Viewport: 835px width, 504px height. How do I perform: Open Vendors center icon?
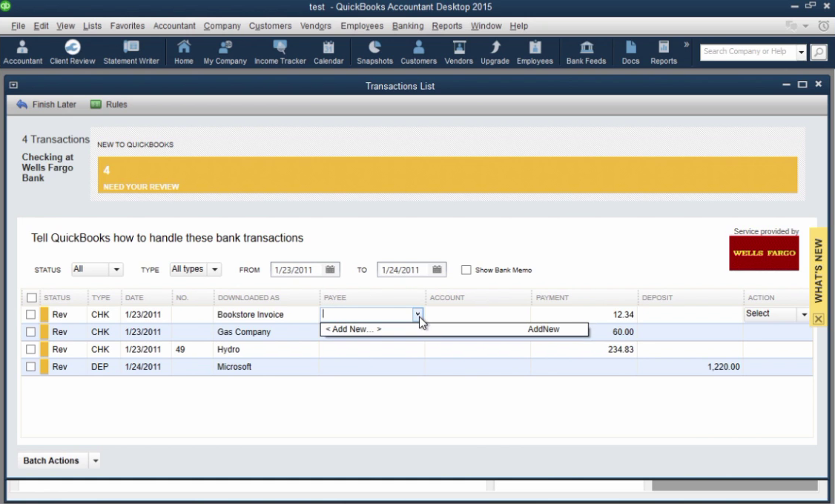pyautogui.click(x=458, y=53)
